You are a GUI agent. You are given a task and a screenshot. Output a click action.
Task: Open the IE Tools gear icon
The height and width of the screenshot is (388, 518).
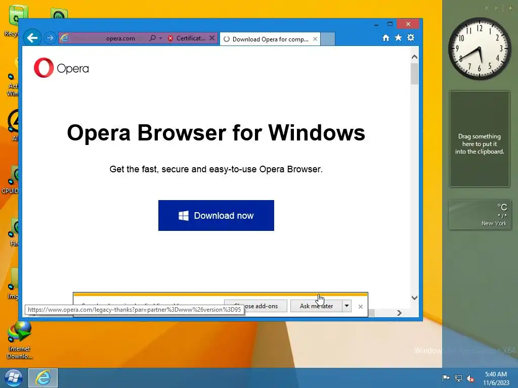(411, 37)
